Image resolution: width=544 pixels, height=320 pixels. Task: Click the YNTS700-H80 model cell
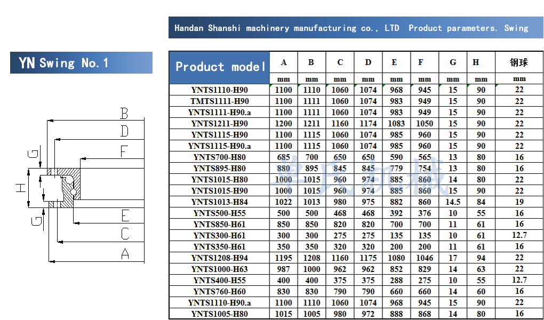pos(220,157)
